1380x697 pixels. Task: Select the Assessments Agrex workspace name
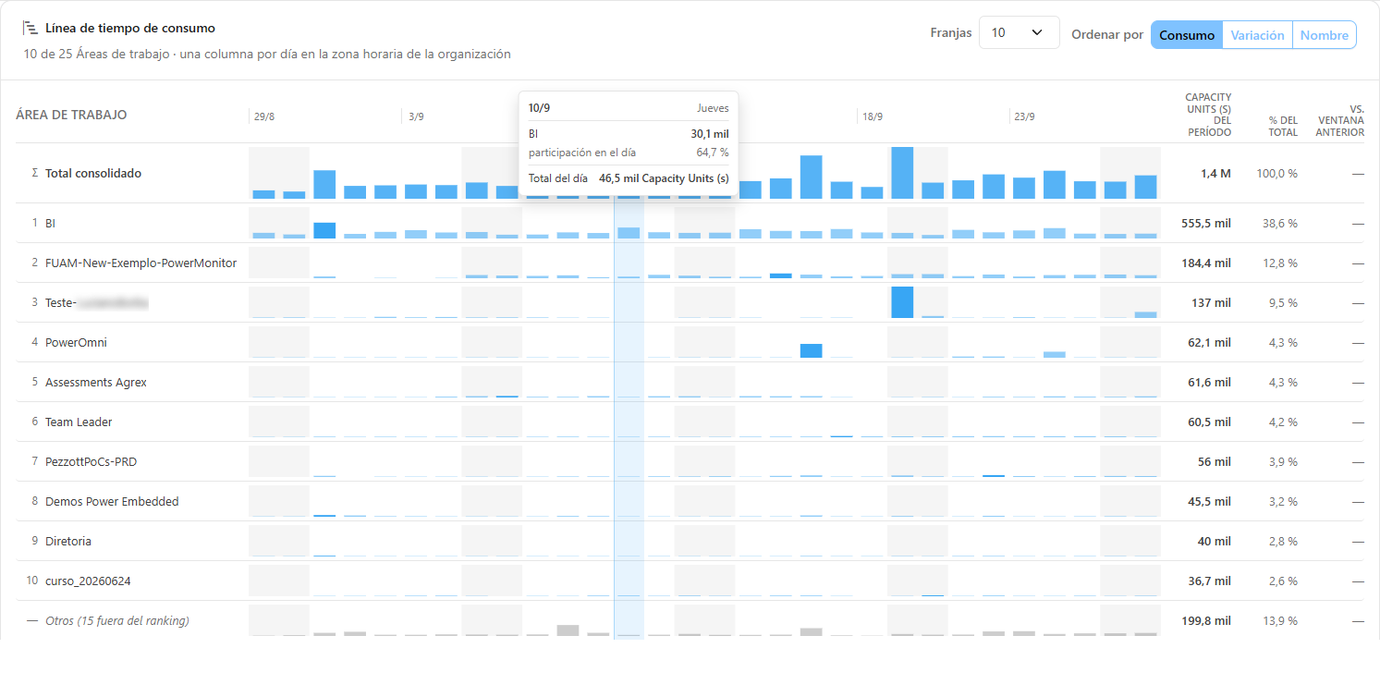(96, 383)
